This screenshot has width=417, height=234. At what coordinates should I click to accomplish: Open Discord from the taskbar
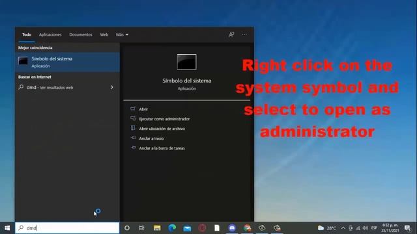coord(232,228)
